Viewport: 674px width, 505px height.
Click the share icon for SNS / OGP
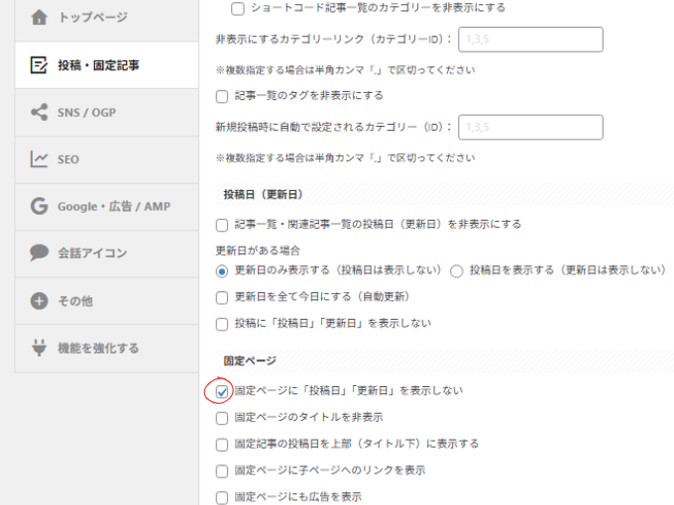click(x=39, y=112)
